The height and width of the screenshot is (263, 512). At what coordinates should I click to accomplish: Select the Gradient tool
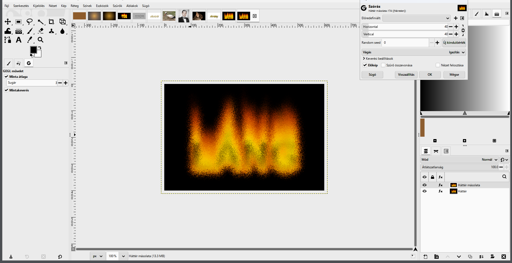18,31
